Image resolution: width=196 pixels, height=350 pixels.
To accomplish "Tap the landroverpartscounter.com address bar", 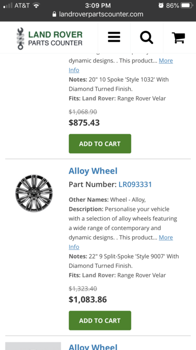I will pyautogui.click(x=98, y=15).
